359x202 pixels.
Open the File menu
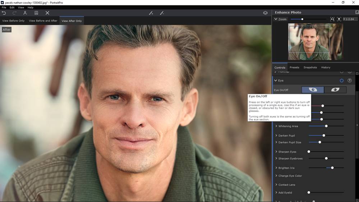(x=4, y=7)
